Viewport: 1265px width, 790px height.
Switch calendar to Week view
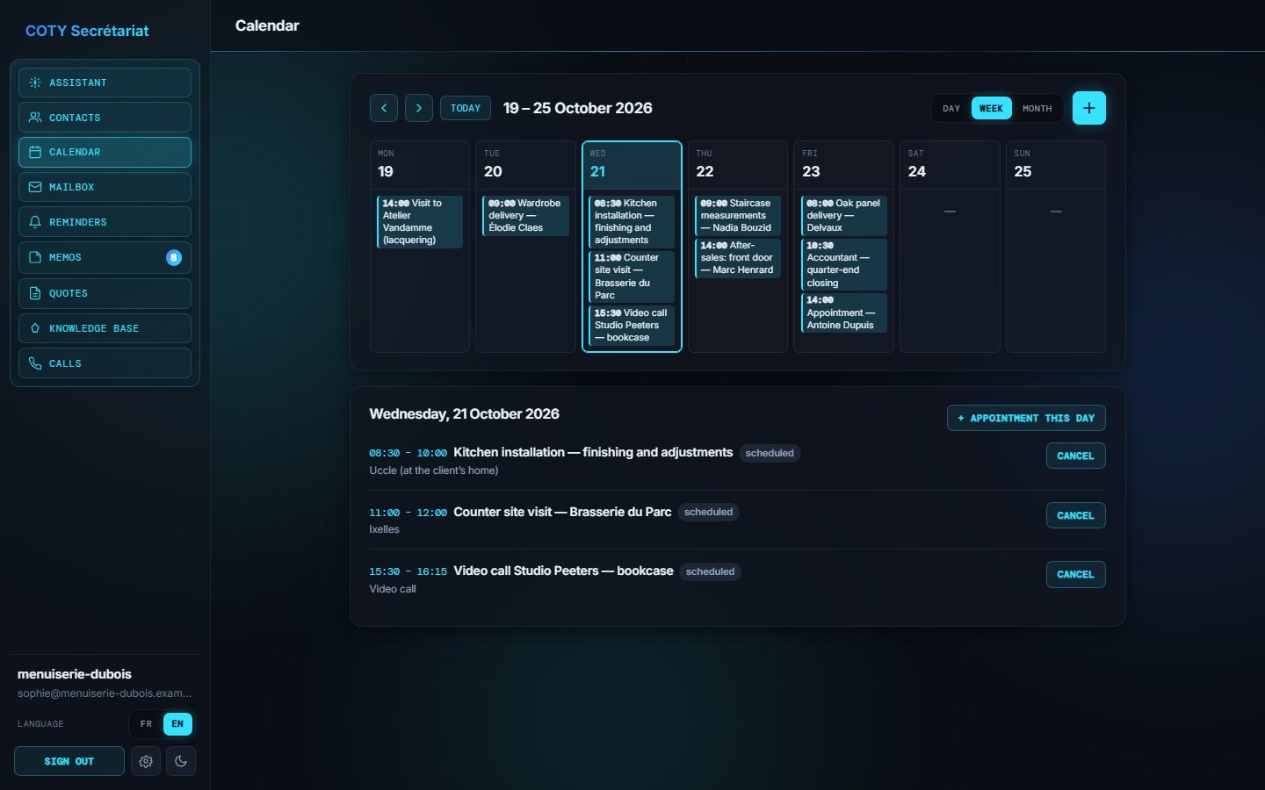click(991, 109)
